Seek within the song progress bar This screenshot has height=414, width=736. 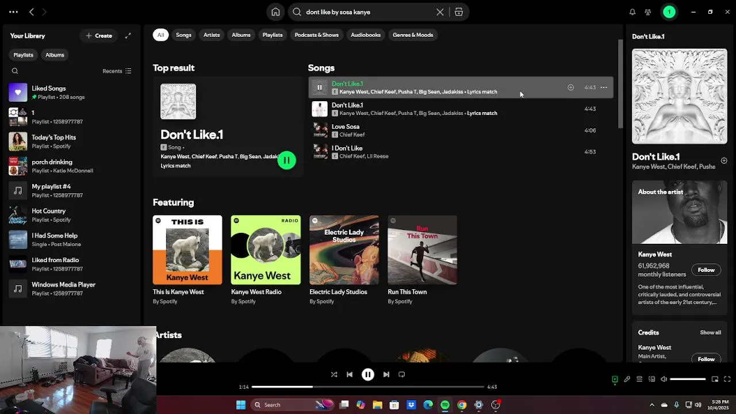tap(368, 387)
